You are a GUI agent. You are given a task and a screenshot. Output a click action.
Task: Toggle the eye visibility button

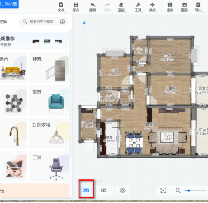tap(122, 191)
